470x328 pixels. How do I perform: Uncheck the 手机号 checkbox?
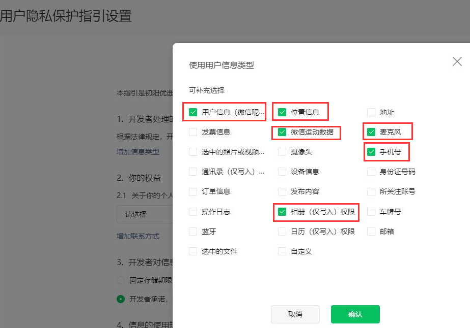click(x=371, y=152)
